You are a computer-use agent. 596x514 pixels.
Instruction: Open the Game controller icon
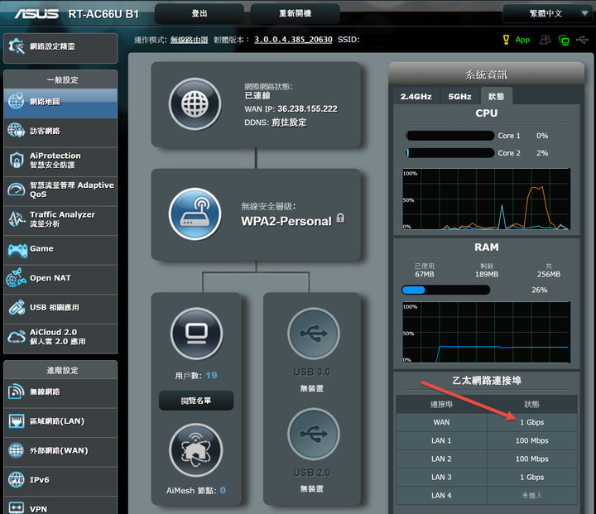[17, 251]
